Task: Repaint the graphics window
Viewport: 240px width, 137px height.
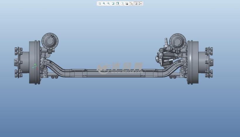Action: click(113, 4)
